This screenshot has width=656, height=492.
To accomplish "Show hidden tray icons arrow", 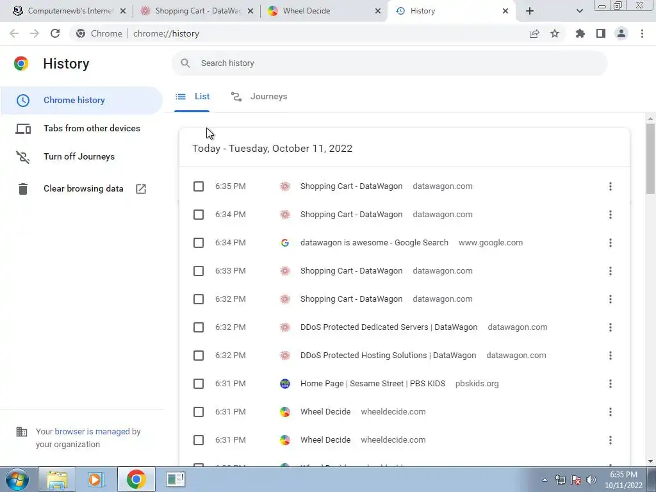I will (545, 480).
